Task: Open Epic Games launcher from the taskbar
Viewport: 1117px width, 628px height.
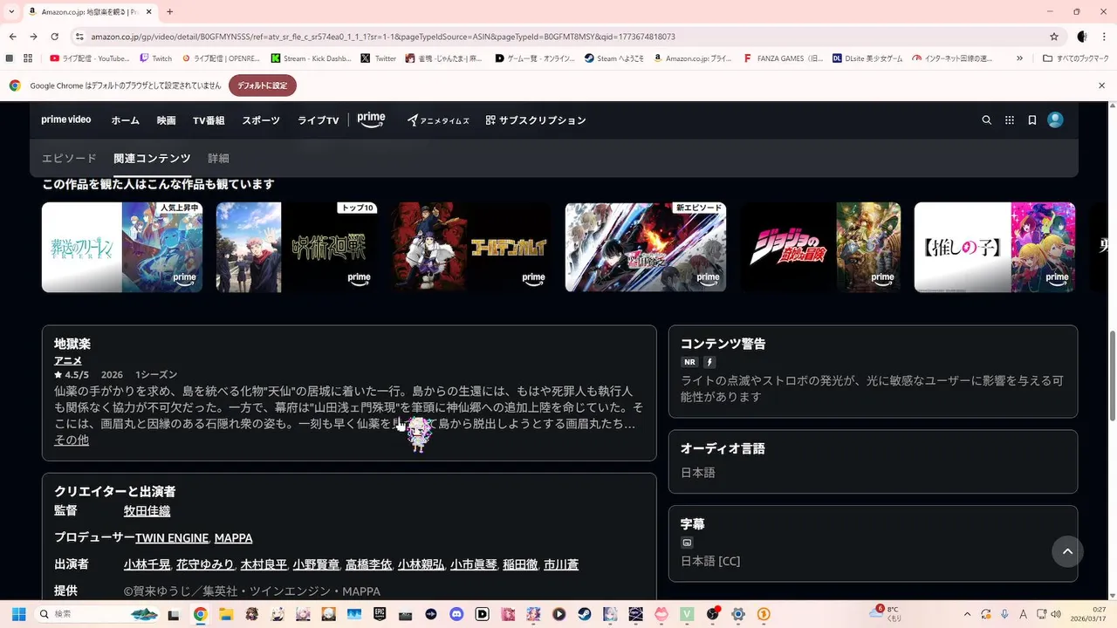Action: pyautogui.click(x=380, y=614)
